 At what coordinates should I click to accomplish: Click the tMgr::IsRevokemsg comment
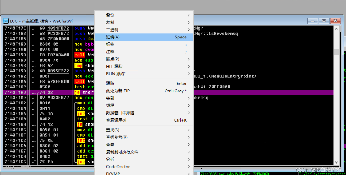[216, 34]
